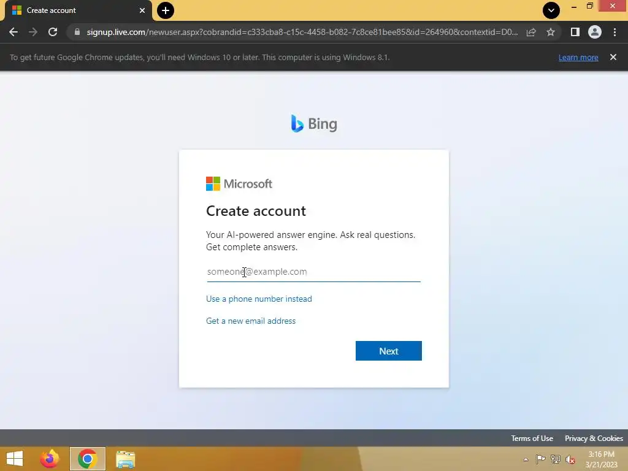This screenshot has height=471, width=628.
Task: Go back to the previous page
Action: click(x=13, y=32)
